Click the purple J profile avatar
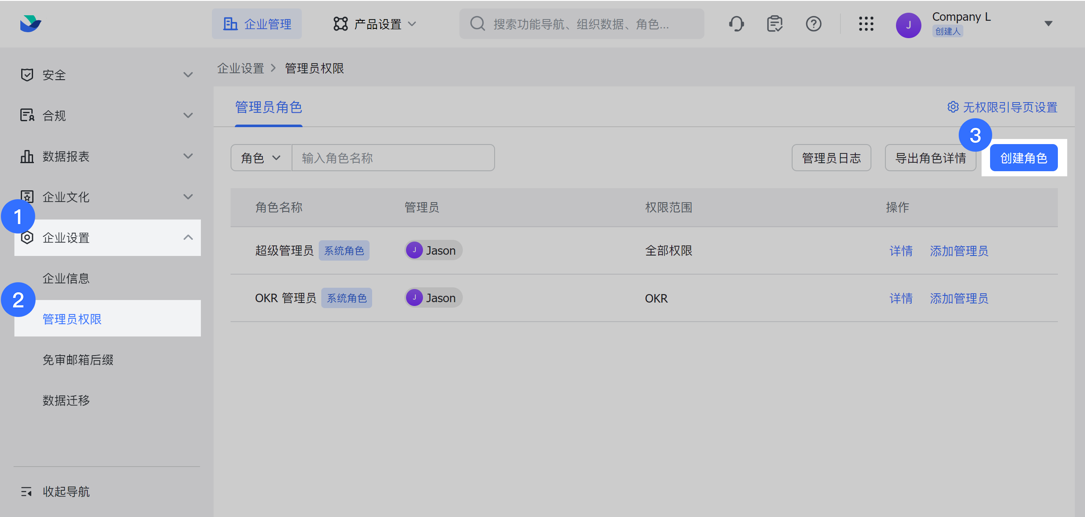 [908, 25]
